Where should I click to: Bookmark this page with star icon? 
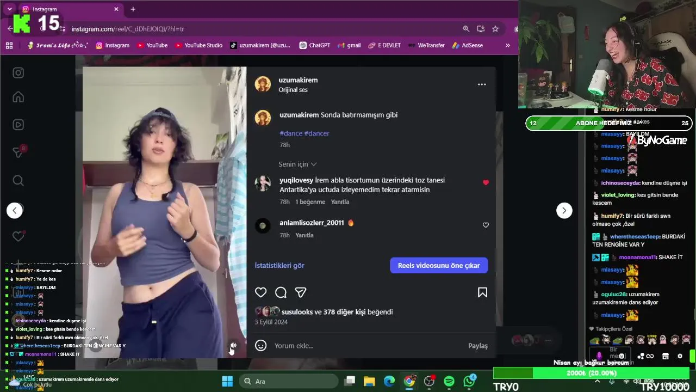pos(495,29)
